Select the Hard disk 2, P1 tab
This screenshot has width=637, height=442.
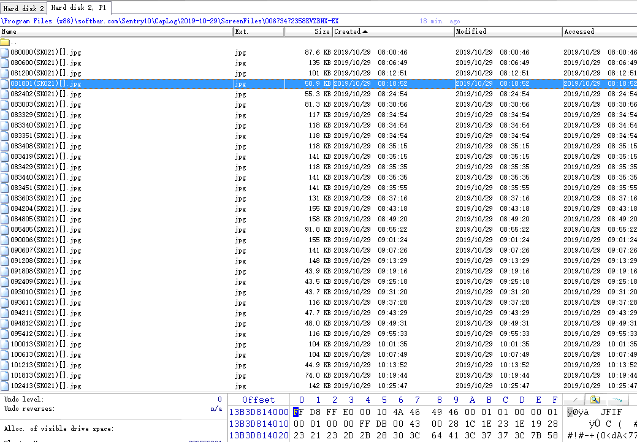(78, 7)
